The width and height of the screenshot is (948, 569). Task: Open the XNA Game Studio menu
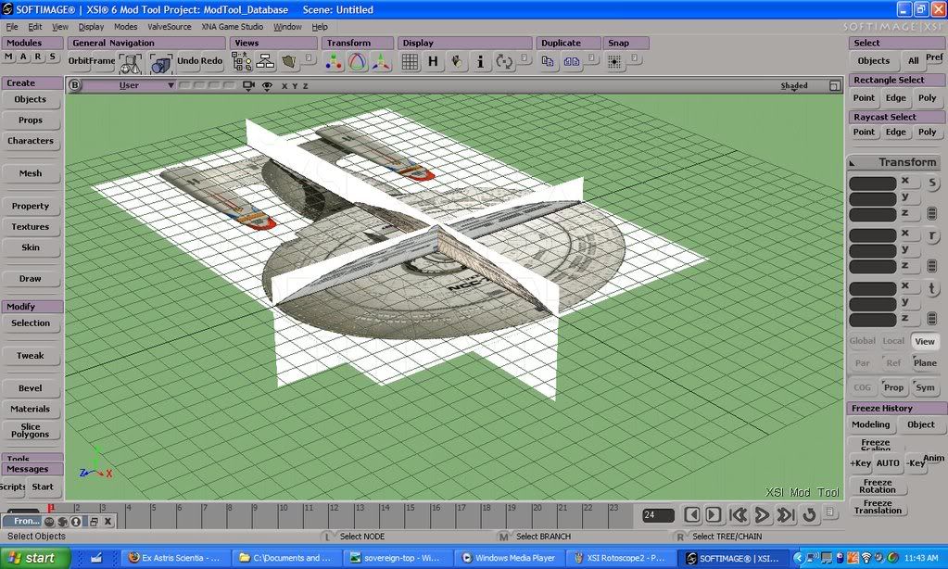[233, 27]
